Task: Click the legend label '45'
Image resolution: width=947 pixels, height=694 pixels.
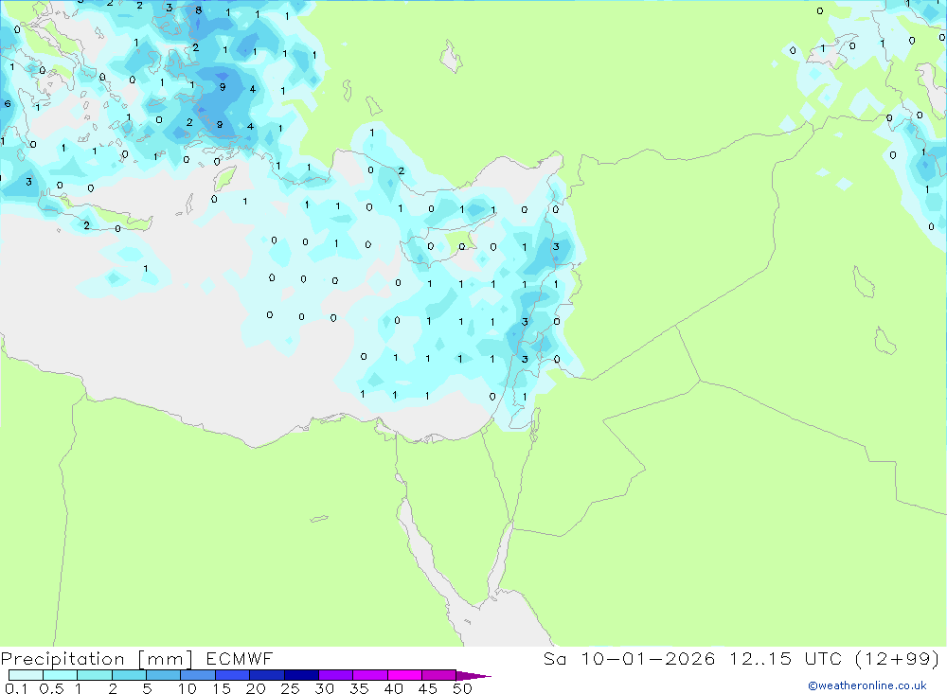Action: (428, 688)
